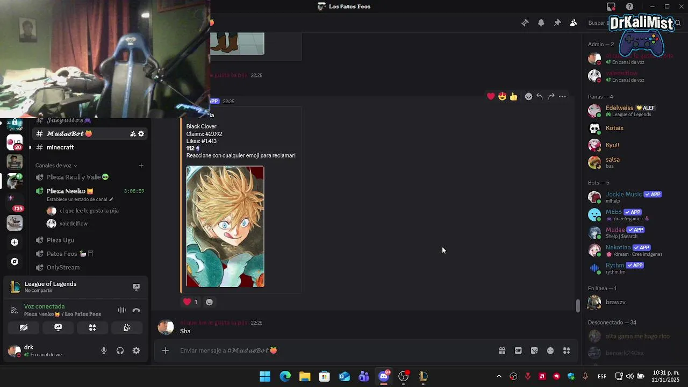
Task: Open Edelweiss member profile
Action: point(633,111)
